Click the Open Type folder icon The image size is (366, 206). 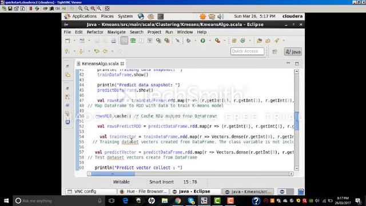pyautogui.click(x=259, y=41)
